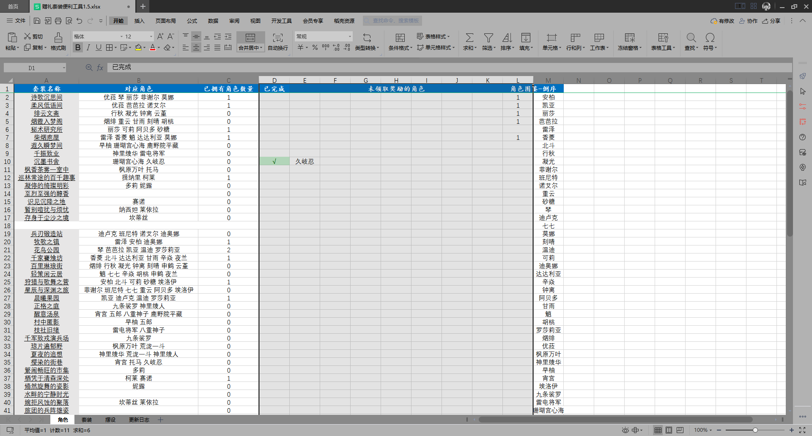Click the AutoSum 求和 icon

pyautogui.click(x=469, y=38)
